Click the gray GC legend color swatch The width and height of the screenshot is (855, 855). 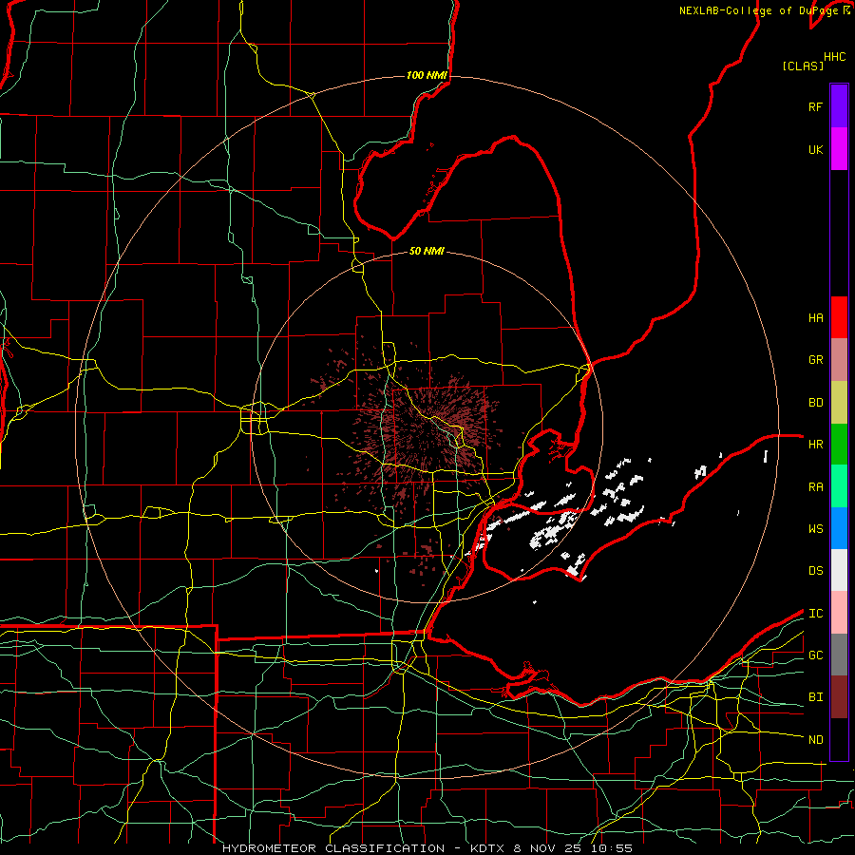click(839, 655)
